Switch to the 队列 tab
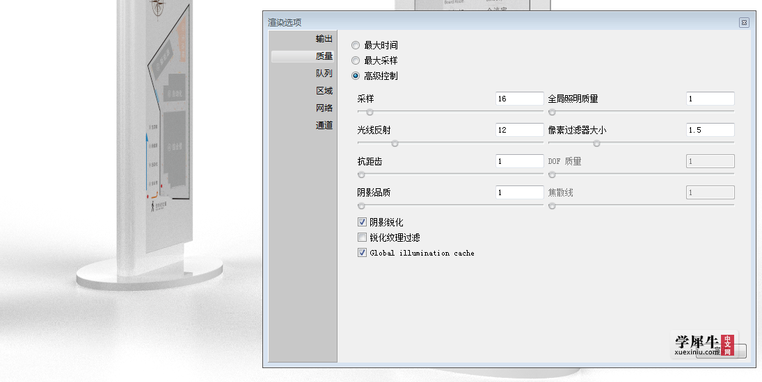The height and width of the screenshot is (382, 762). 324,73
